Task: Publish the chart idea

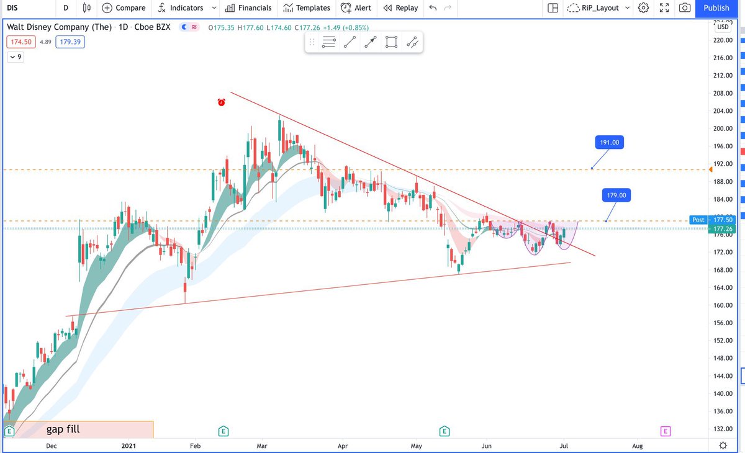Action: point(716,8)
